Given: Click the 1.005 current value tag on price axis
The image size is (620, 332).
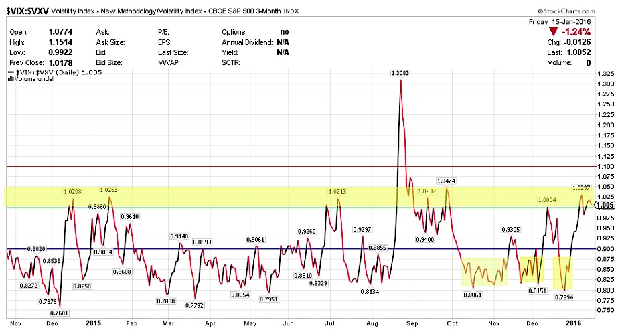Looking at the screenshot, I should click(605, 205).
